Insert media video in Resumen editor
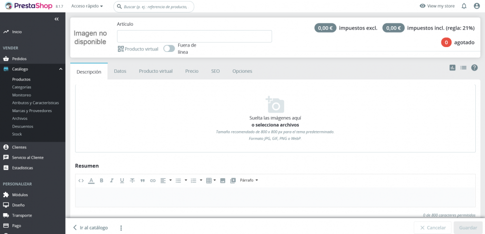Viewport: 485px width, 234px height. tap(233, 181)
